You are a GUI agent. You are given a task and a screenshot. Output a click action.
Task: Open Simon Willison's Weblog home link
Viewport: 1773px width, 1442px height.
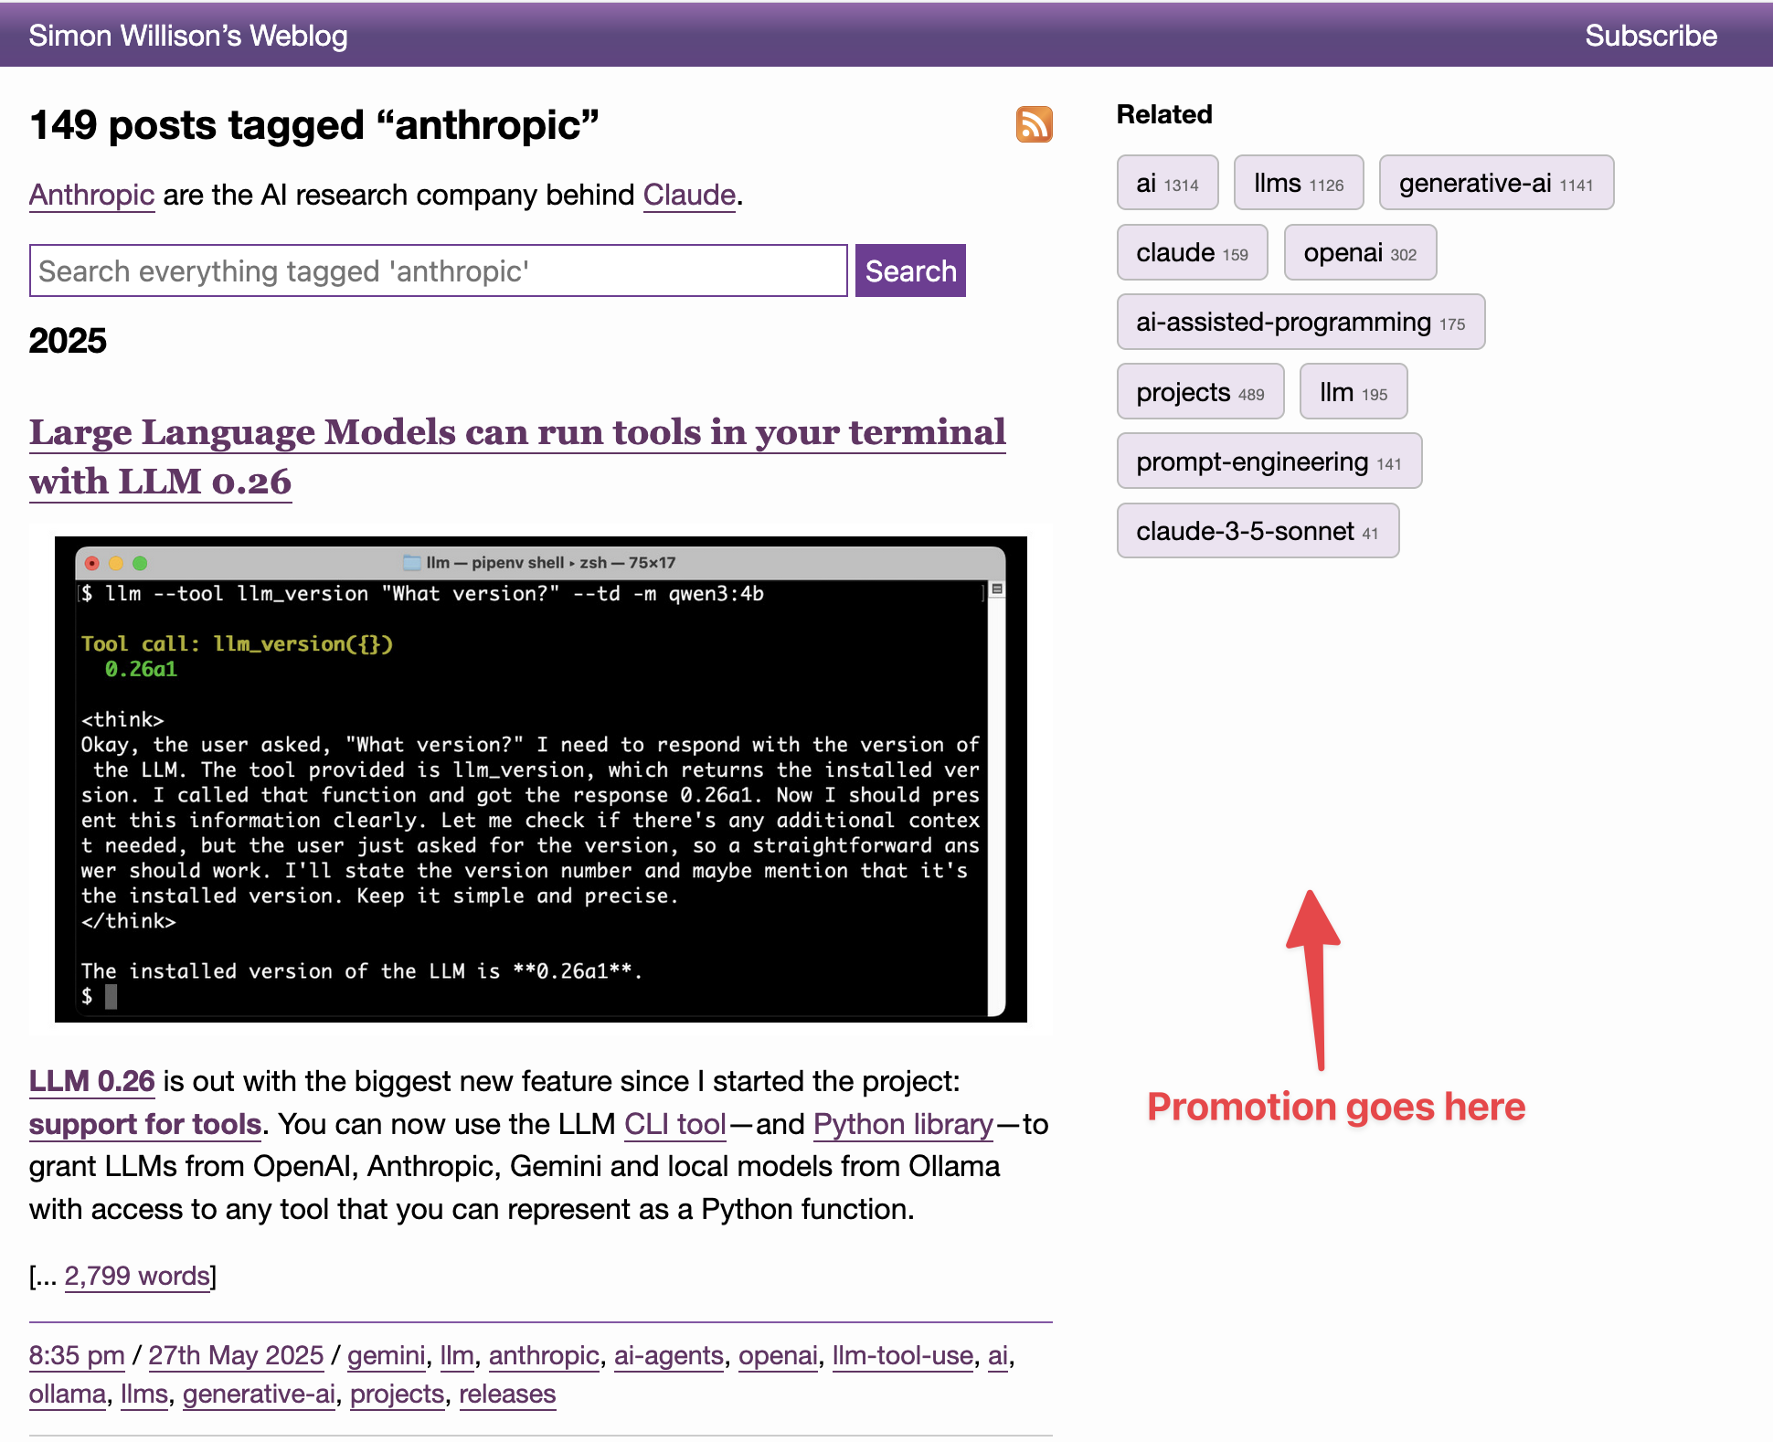pos(188,36)
